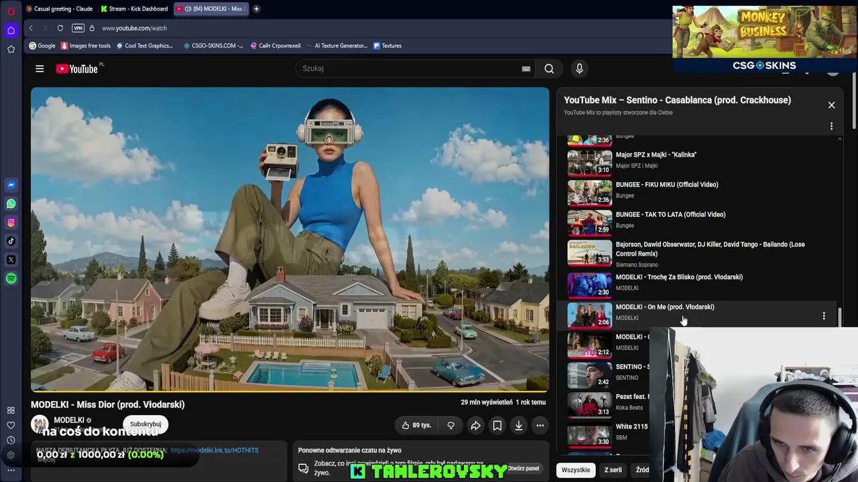
Task: Open Opera sidebar settings gear
Action: click(11, 455)
